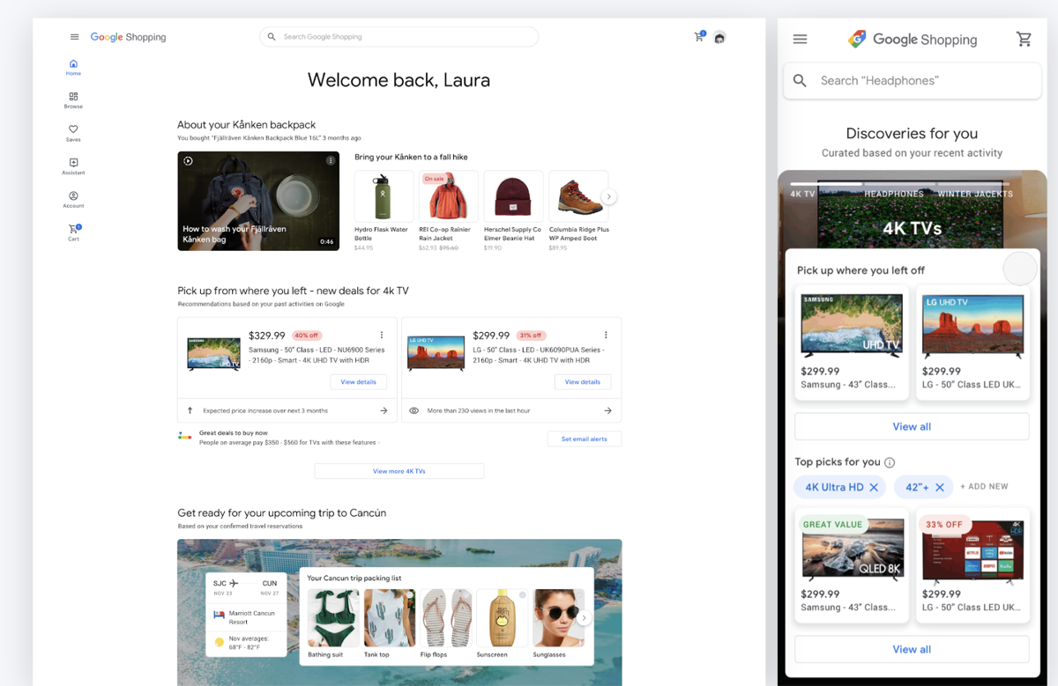
Task: Open Browse in the left sidebar
Action: [73, 97]
